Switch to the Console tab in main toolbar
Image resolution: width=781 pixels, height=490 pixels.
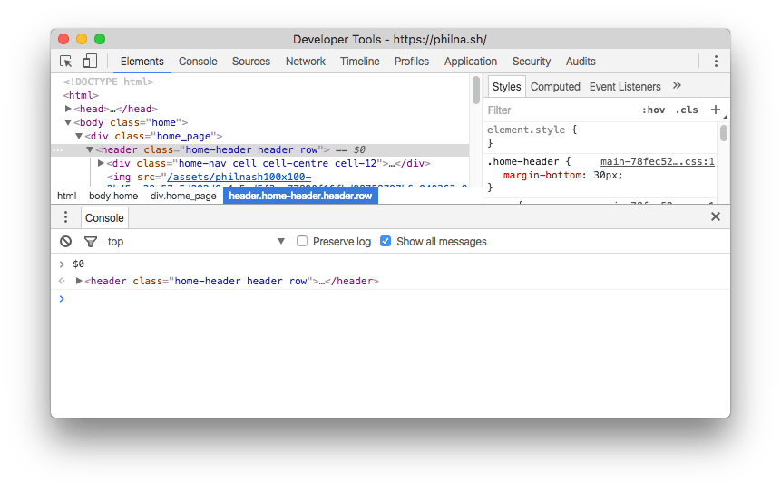coord(198,62)
